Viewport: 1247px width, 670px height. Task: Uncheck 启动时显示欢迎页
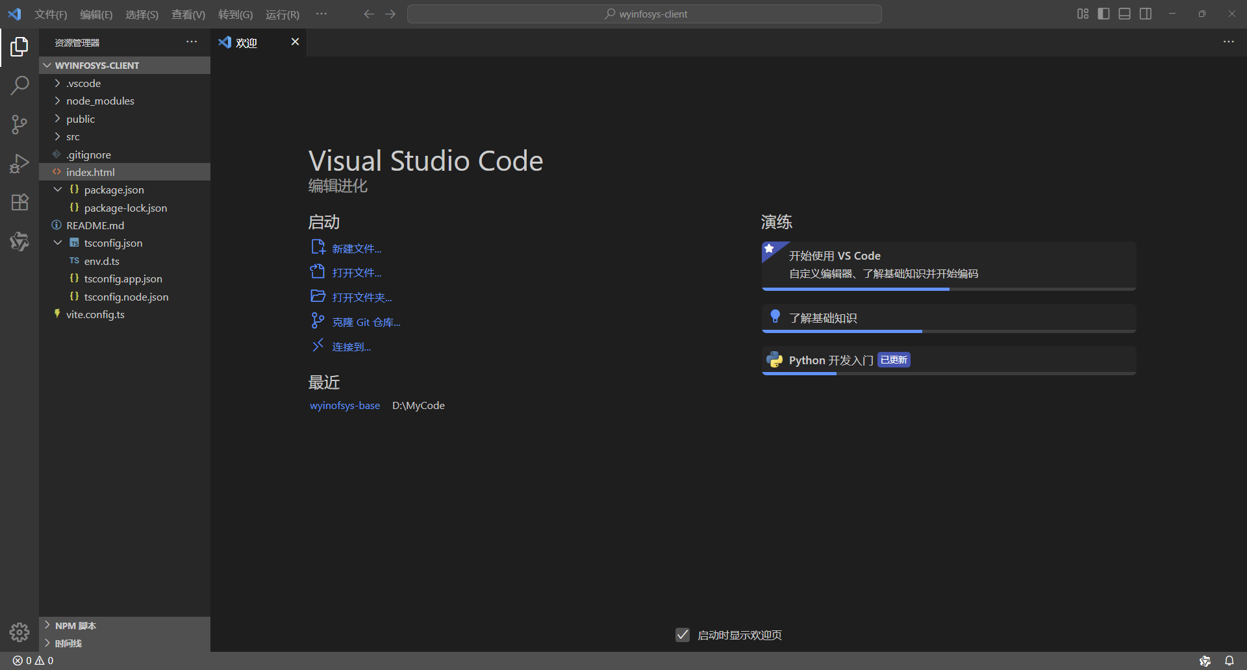pyautogui.click(x=682, y=635)
